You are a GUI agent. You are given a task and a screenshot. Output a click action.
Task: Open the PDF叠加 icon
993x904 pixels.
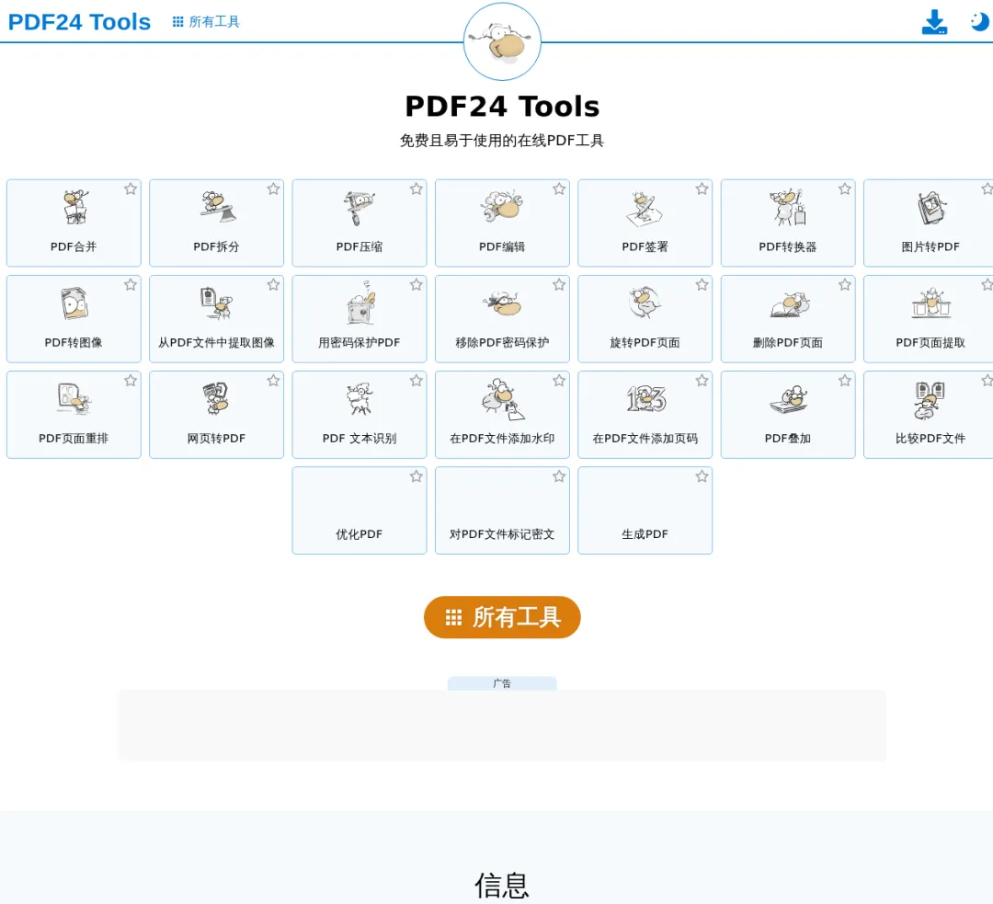tap(789, 399)
